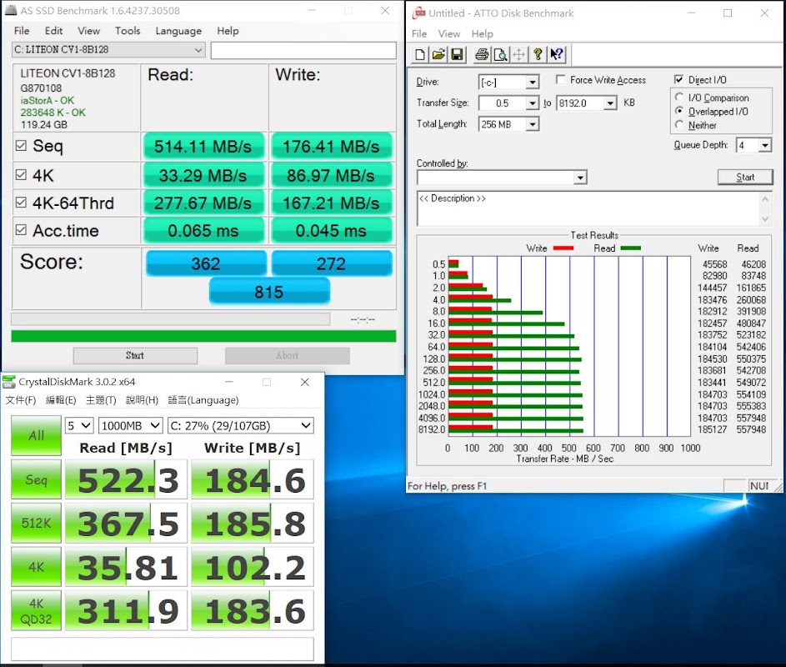The image size is (786, 667).
Task: Enable the Force Write Access checkbox
Action: point(561,80)
